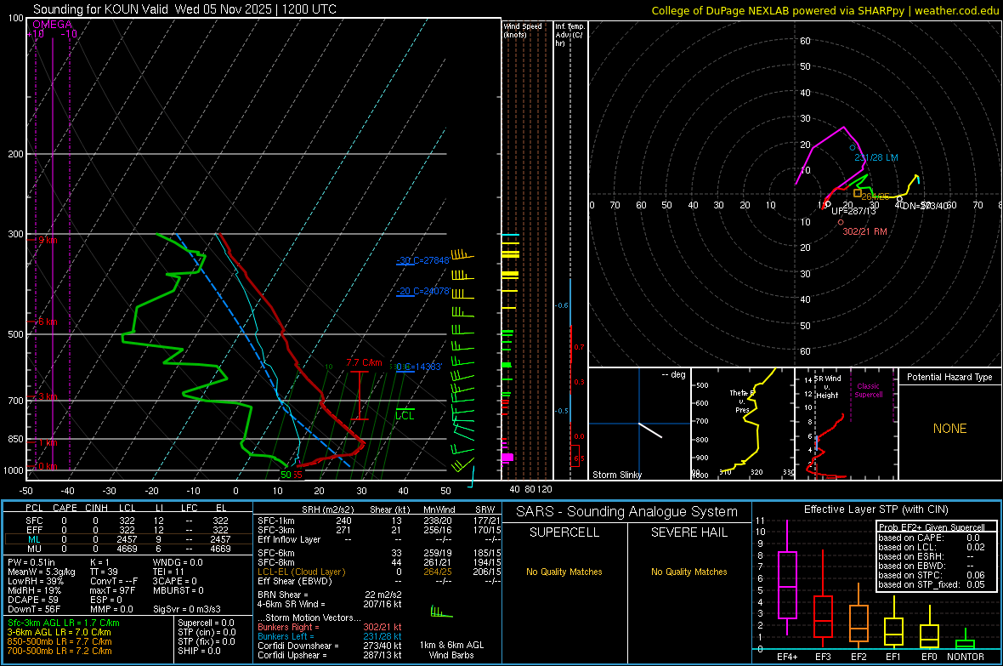The width and height of the screenshot is (1003, 666).
Task: Click the 'MBURST = 0' value
Action: click(178, 590)
